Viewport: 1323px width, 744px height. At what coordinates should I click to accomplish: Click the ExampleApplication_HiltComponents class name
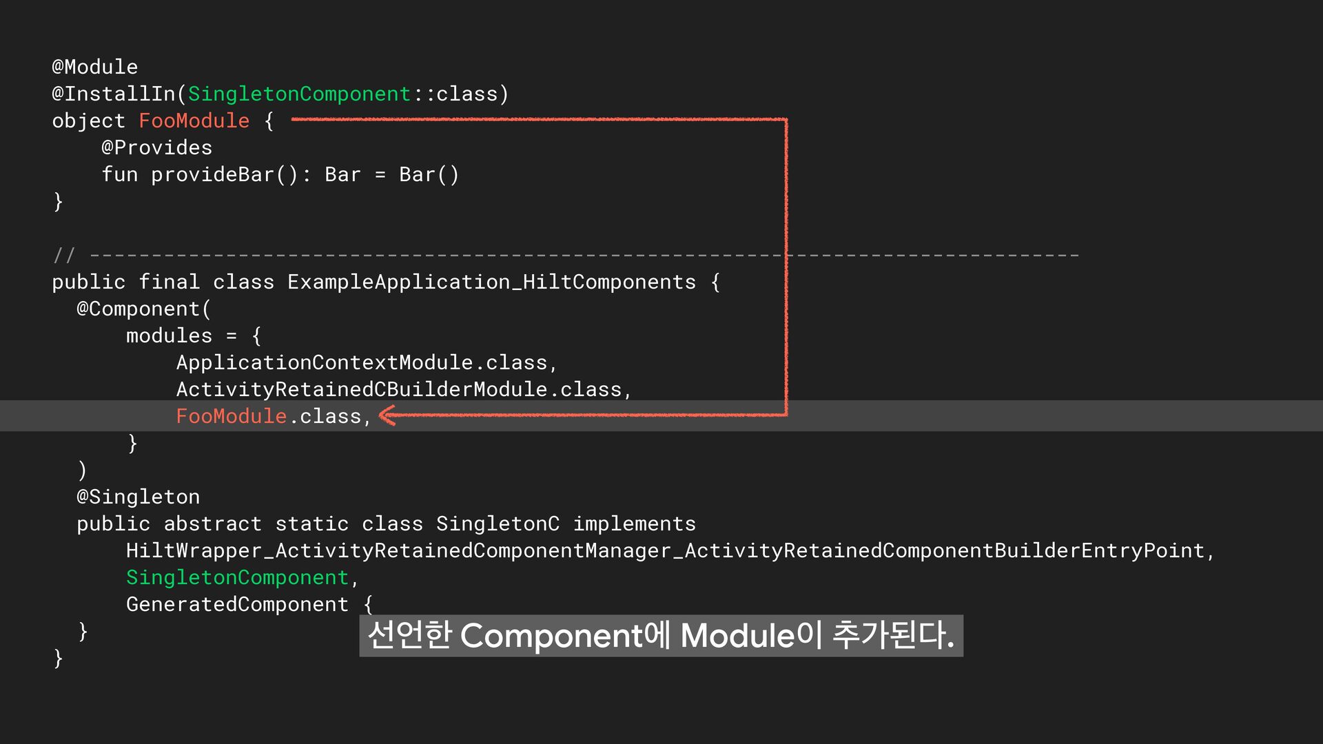(x=491, y=282)
